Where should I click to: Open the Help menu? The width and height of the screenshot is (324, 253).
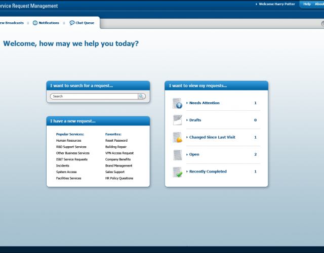point(307,4)
